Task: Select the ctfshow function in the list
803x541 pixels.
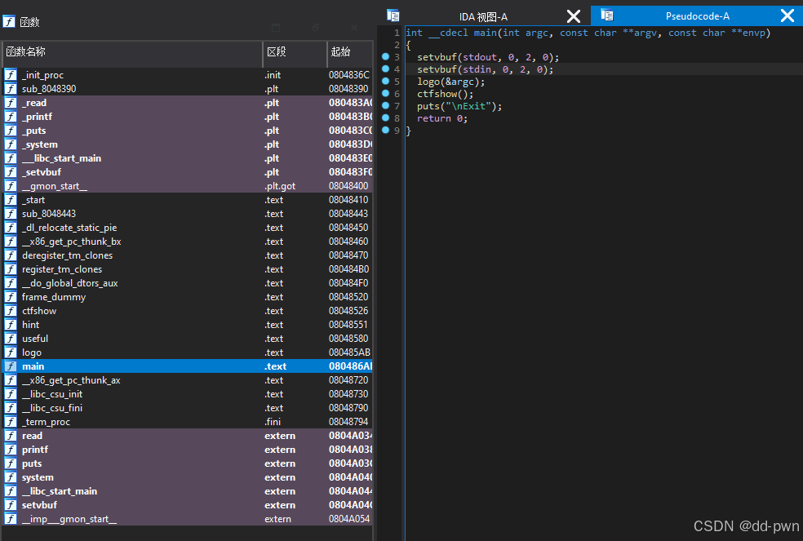Action: (49, 311)
